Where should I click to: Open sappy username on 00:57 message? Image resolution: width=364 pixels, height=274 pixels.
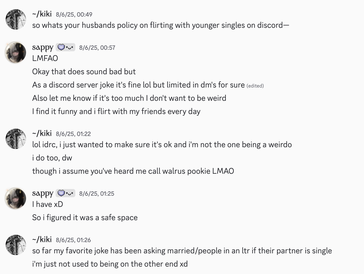43,47
